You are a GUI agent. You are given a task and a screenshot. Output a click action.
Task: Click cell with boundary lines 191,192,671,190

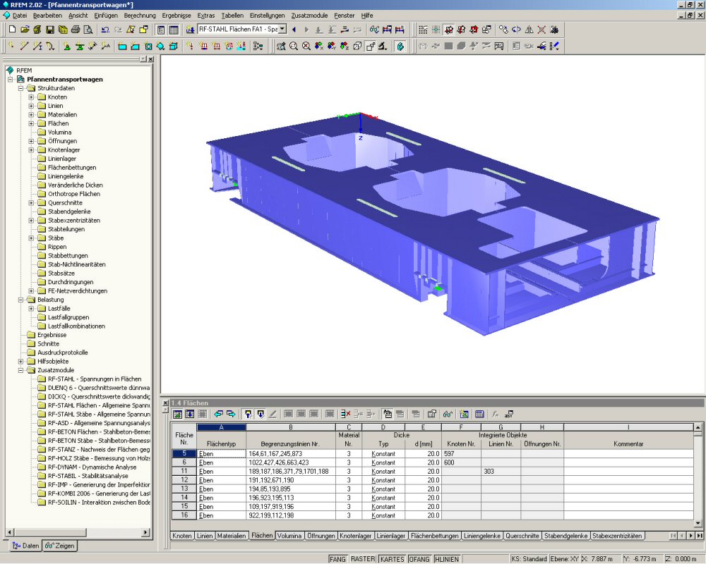(x=291, y=480)
